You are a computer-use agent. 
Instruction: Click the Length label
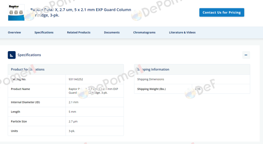point(16,112)
